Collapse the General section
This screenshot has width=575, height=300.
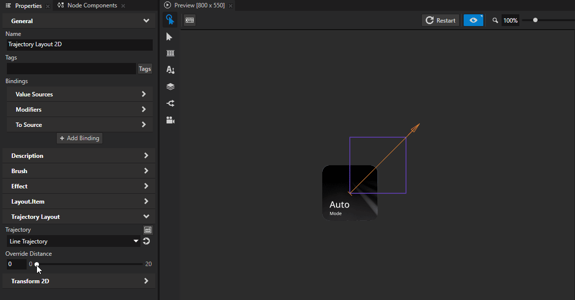[146, 20]
